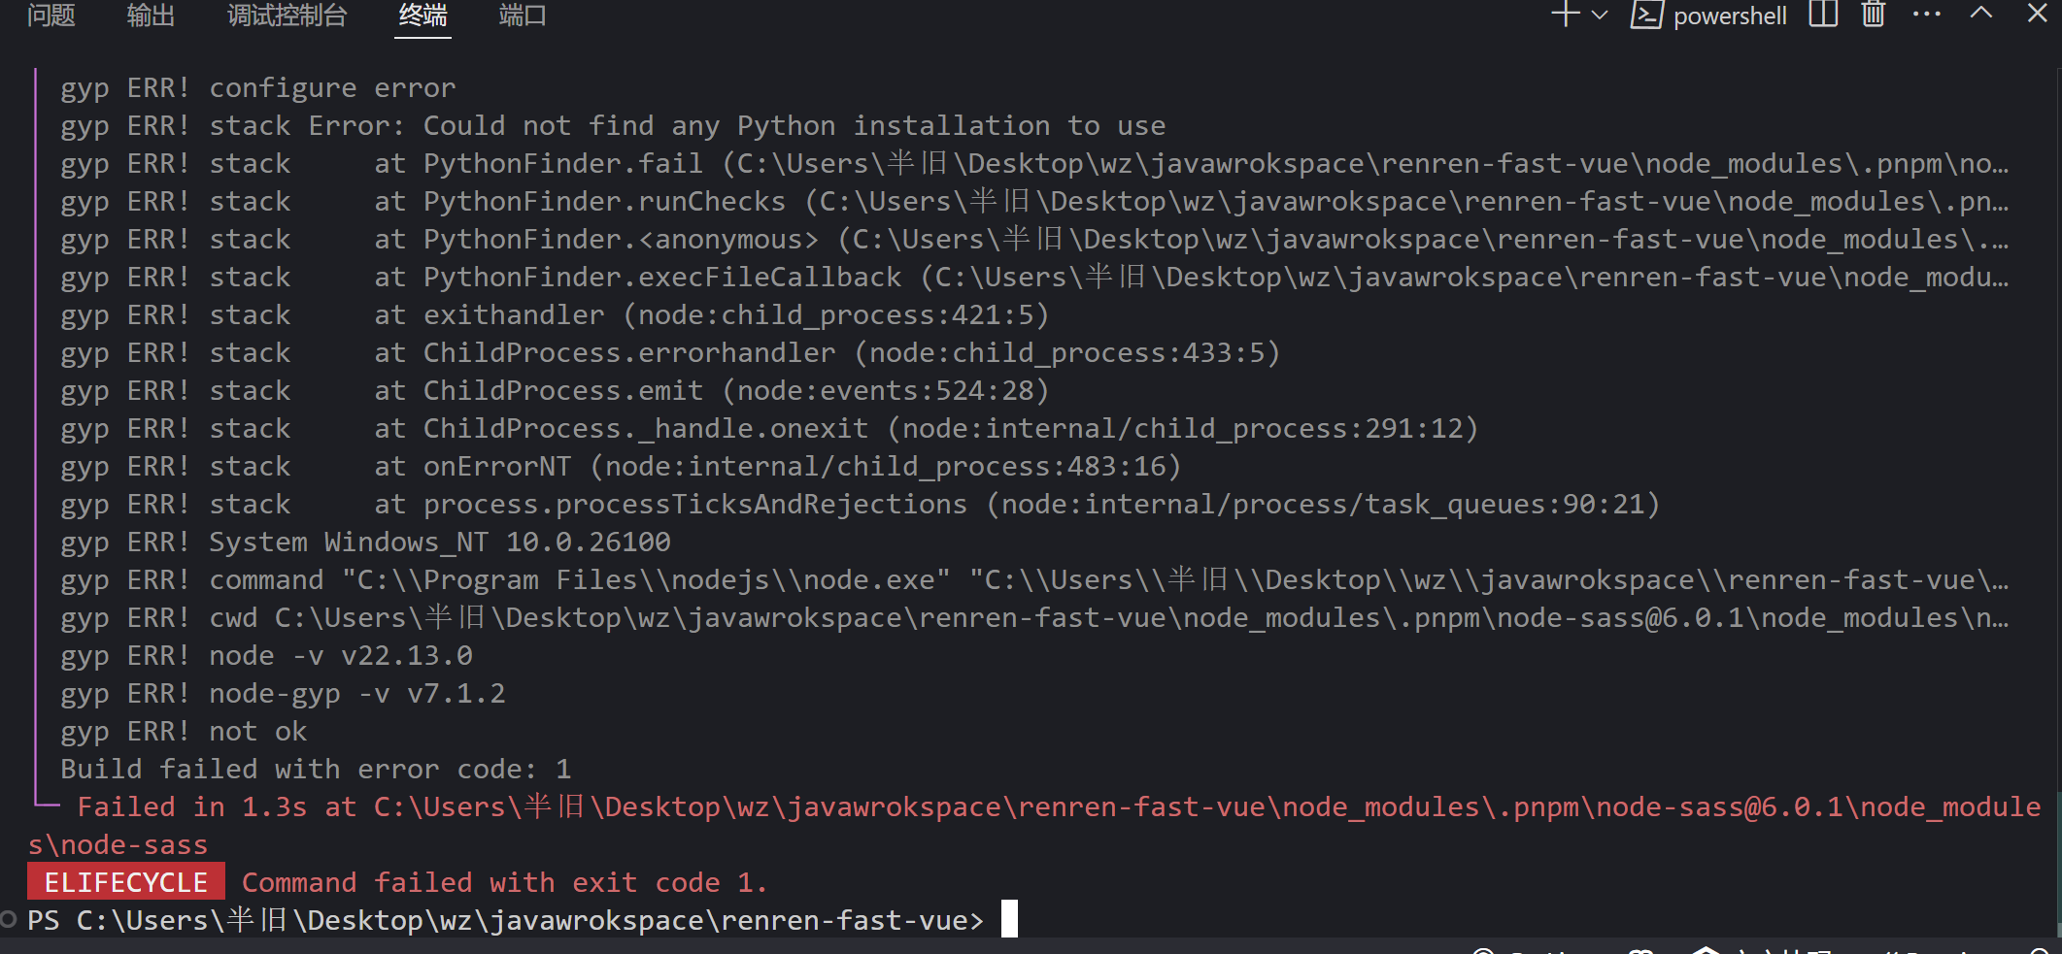The height and width of the screenshot is (954, 2062).
Task: Switch to the 问题 panel tab
Action: (x=51, y=16)
